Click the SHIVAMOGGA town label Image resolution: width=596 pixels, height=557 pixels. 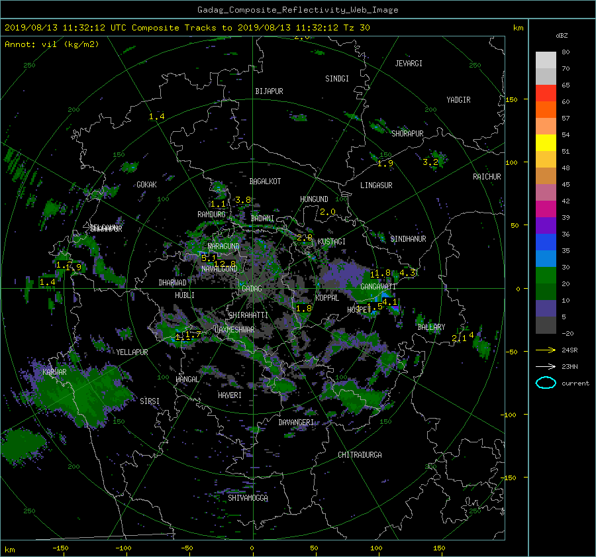[248, 498]
